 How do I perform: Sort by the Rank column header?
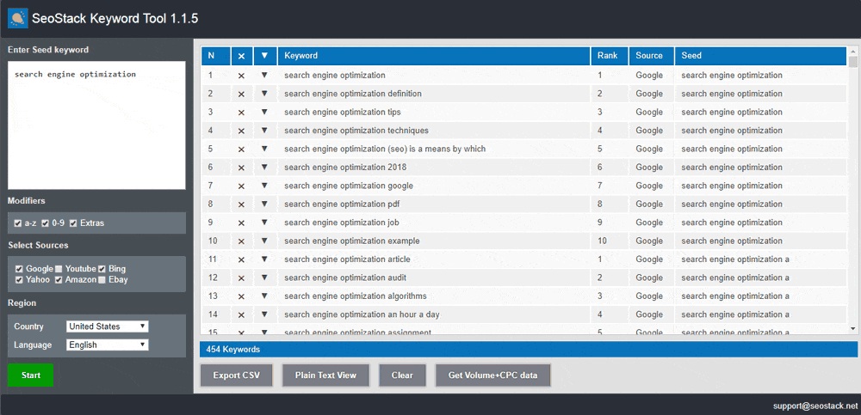(609, 56)
